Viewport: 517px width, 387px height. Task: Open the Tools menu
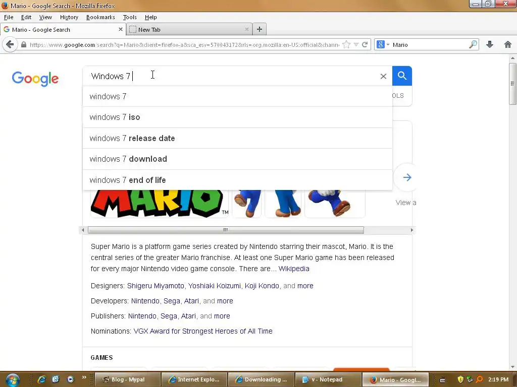coord(130,17)
